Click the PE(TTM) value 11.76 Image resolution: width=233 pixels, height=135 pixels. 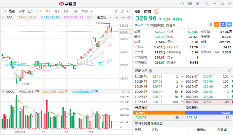pyautogui.click(x=194, y=47)
